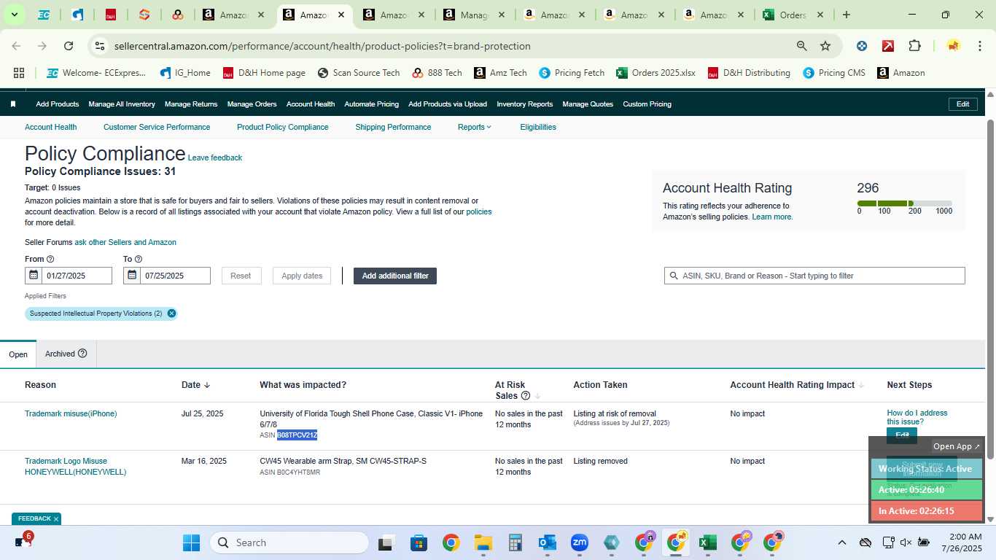Click the browser address bar URL

coord(322,46)
